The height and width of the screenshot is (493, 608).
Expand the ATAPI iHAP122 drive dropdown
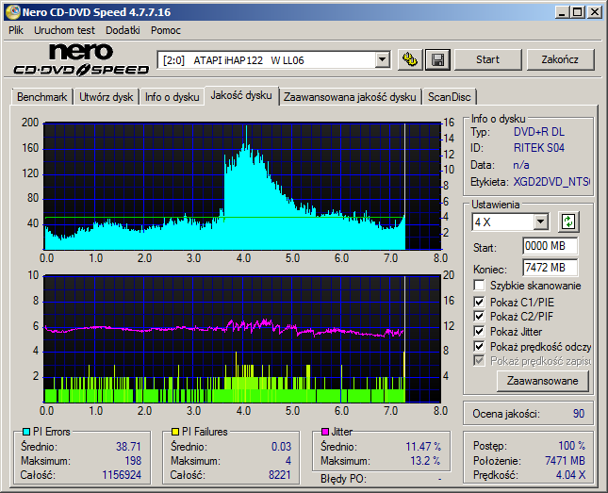tap(383, 60)
